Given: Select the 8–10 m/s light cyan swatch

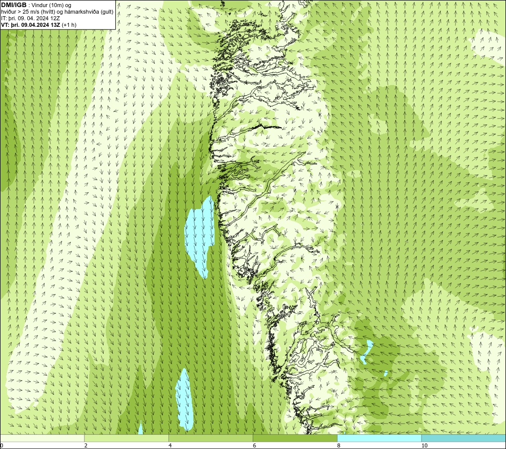Looking at the screenshot, I should (379, 438).
